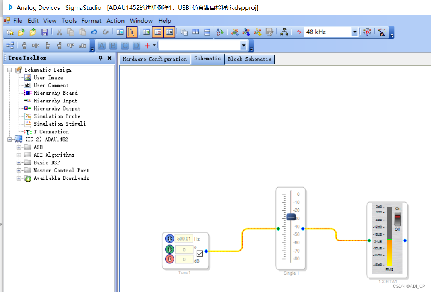This screenshot has width=431, height=292.
Task: Pin the TreeToolBox panel
Action: pyautogui.click(x=100, y=58)
